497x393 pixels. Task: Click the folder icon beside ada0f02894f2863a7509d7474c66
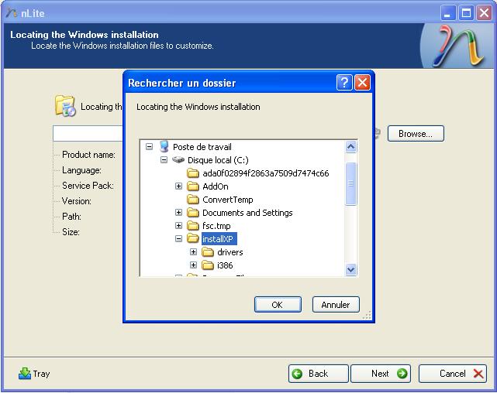[x=193, y=173]
